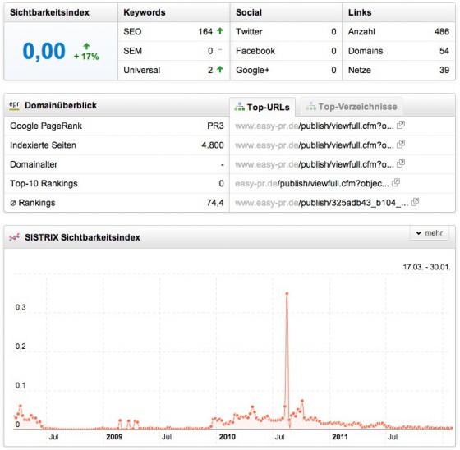The width and height of the screenshot is (460, 450).
Task: Click the Links column header
Action: click(x=360, y=12)
